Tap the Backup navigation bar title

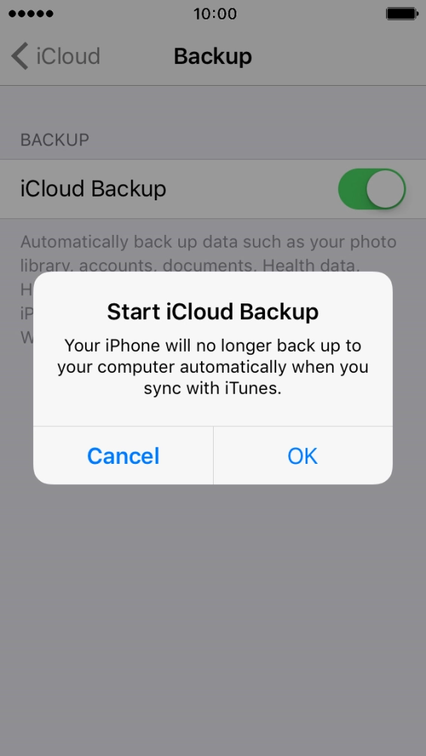click(212, 56)
